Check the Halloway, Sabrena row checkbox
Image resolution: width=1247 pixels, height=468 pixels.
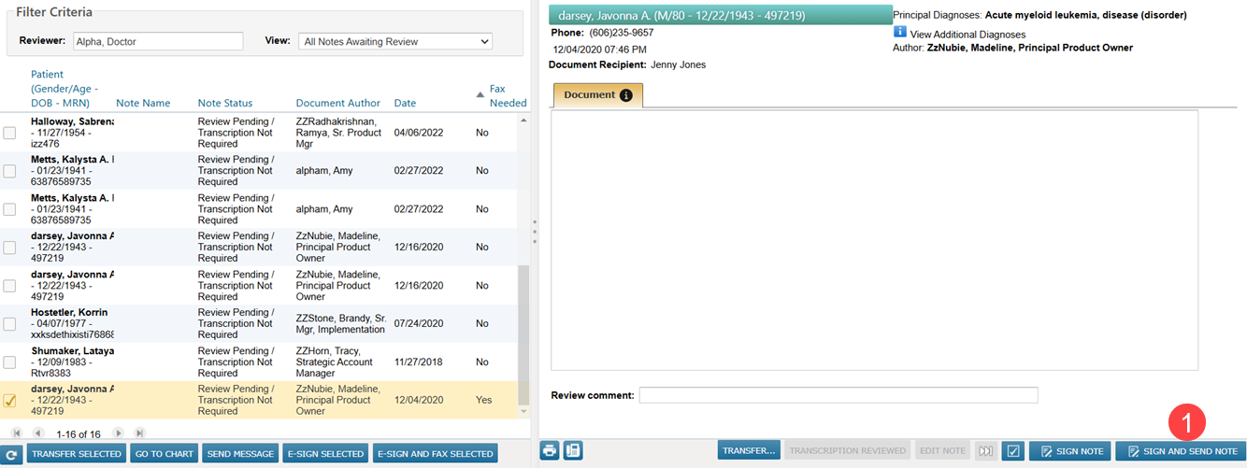pyautogui.click(x=9, y=133)
